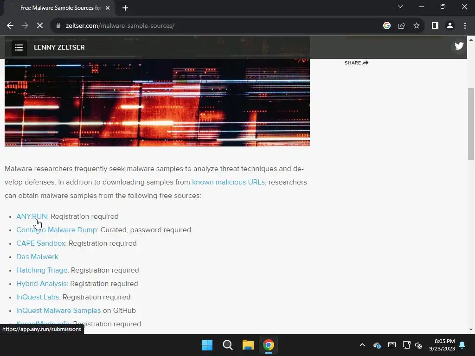Open the clock showing 8:05 PM

tap(442, 345)
